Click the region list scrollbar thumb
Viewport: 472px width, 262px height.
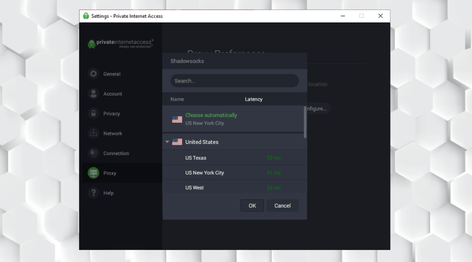pyautogui.click(x=305, y=122)
